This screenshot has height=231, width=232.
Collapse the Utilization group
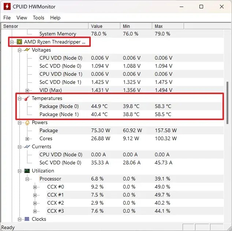pos(19,171)
